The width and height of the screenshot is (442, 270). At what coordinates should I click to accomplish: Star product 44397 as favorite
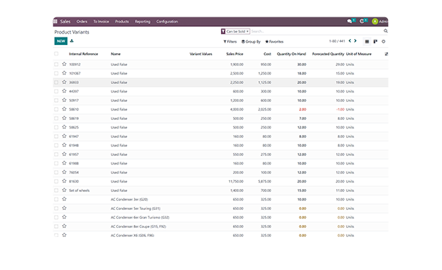(64, 91)
